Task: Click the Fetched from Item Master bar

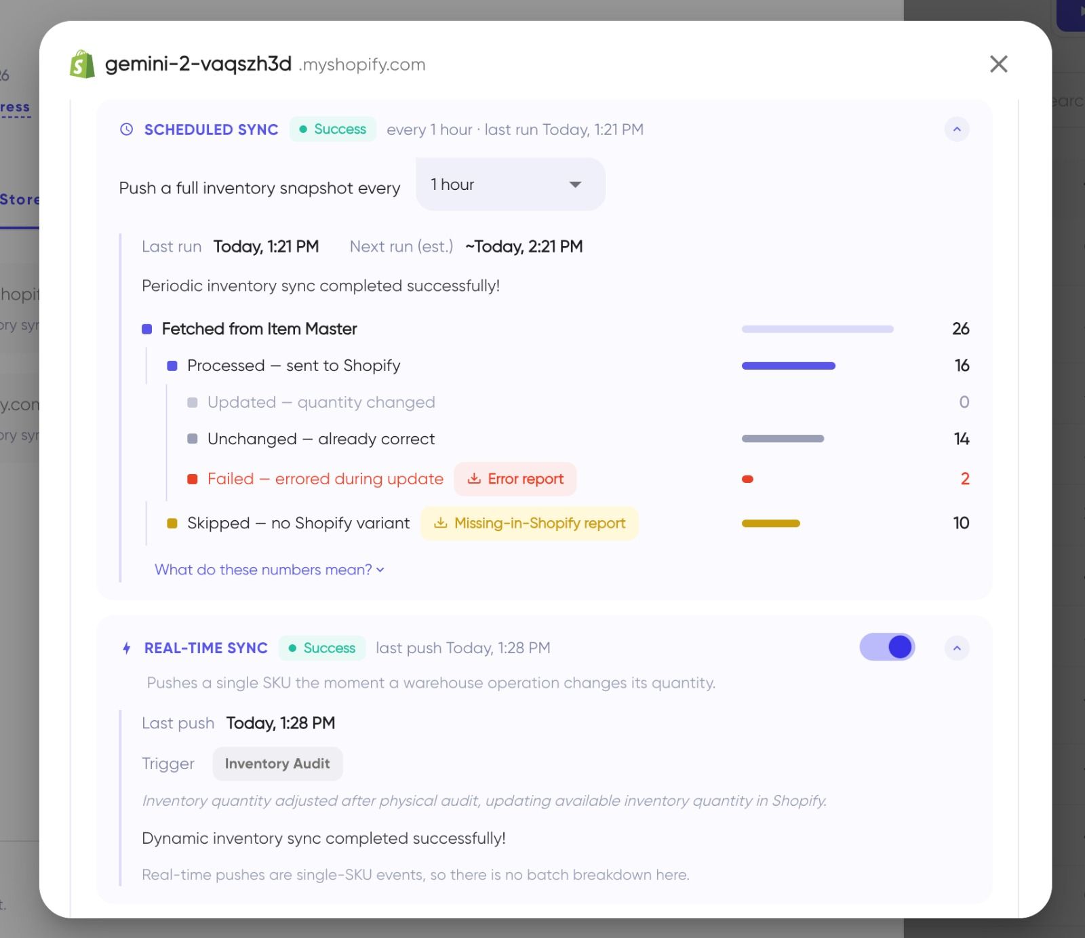Action: click(818, 329)
